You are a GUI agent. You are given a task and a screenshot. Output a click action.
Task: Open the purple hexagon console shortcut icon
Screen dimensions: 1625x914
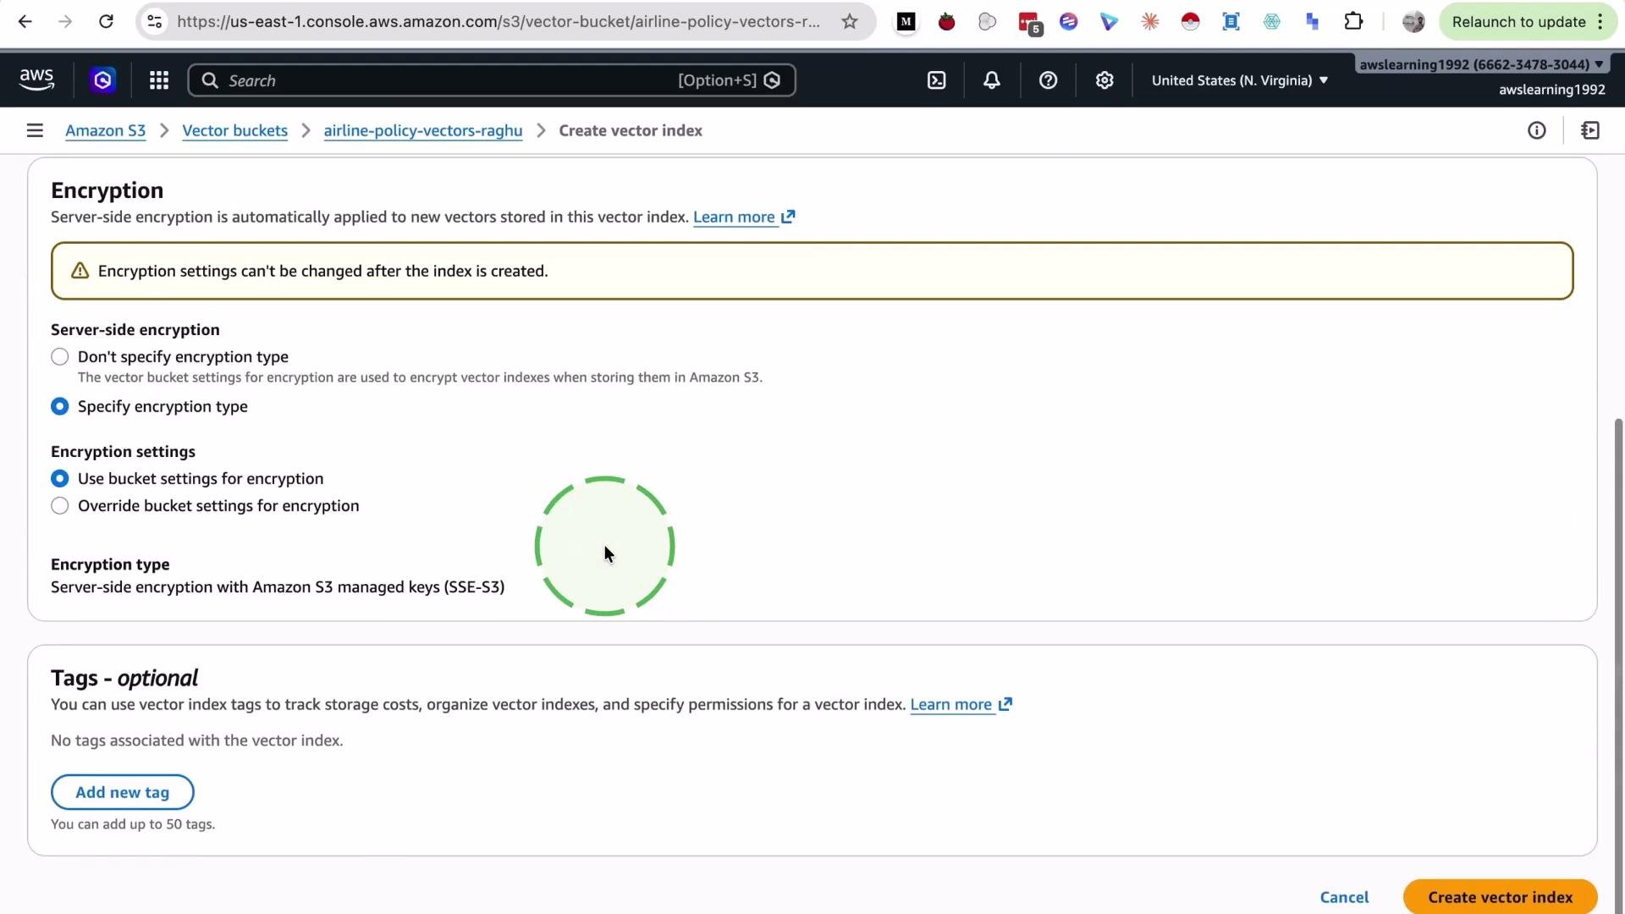tap(103, 80)
